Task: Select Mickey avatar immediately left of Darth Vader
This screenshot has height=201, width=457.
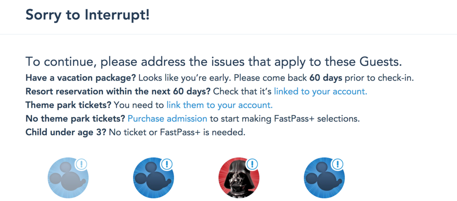Action: (153, 179)
